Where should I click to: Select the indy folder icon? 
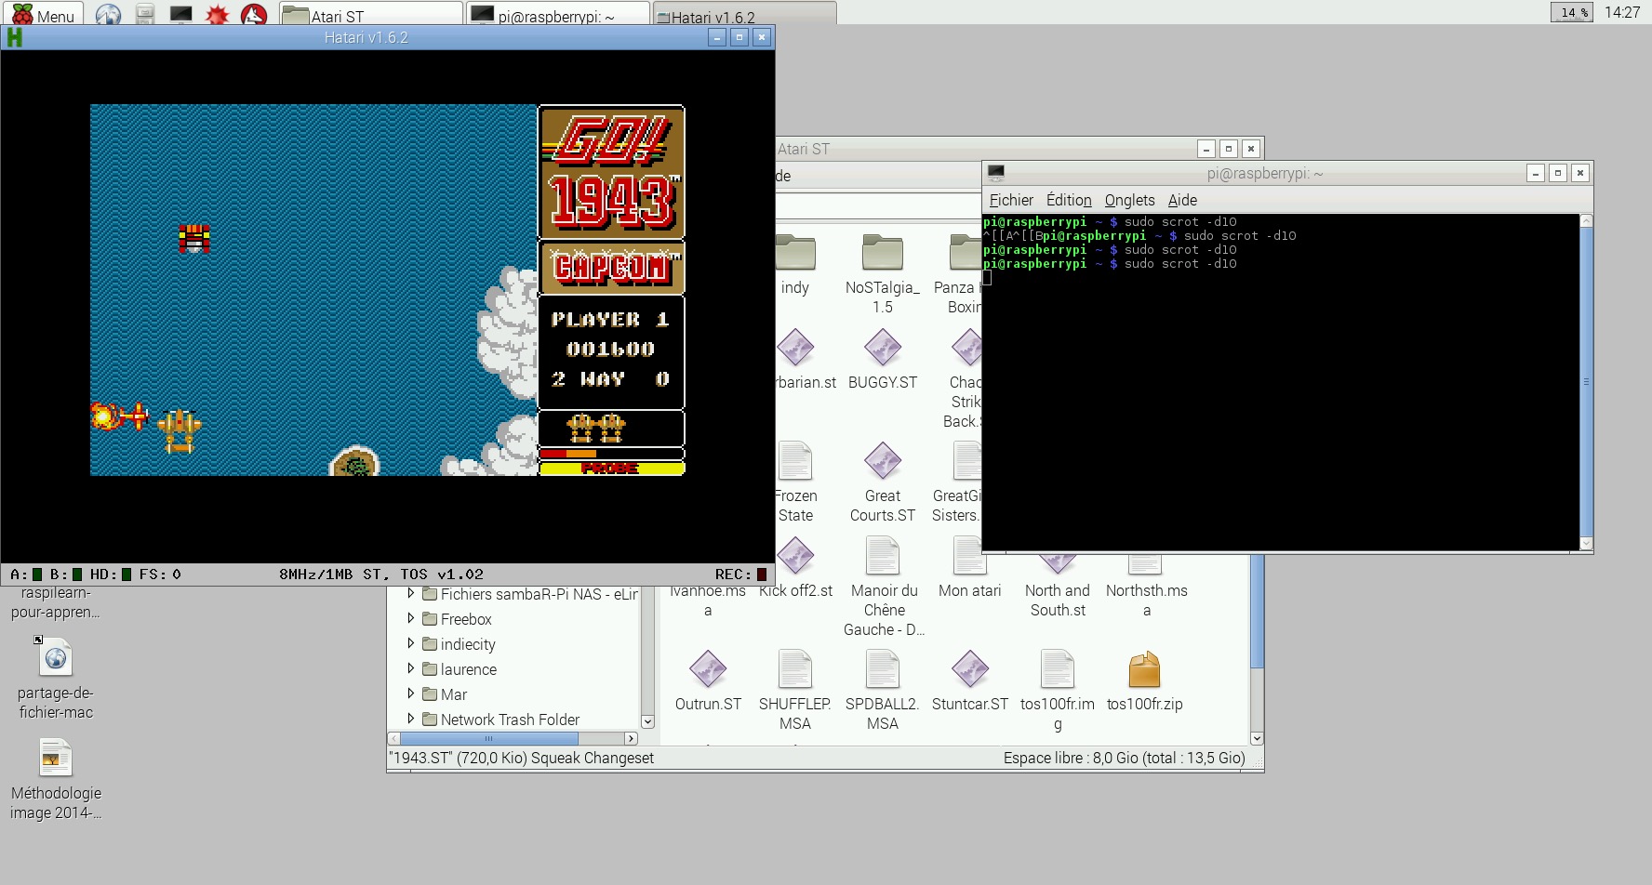(795, 253)
